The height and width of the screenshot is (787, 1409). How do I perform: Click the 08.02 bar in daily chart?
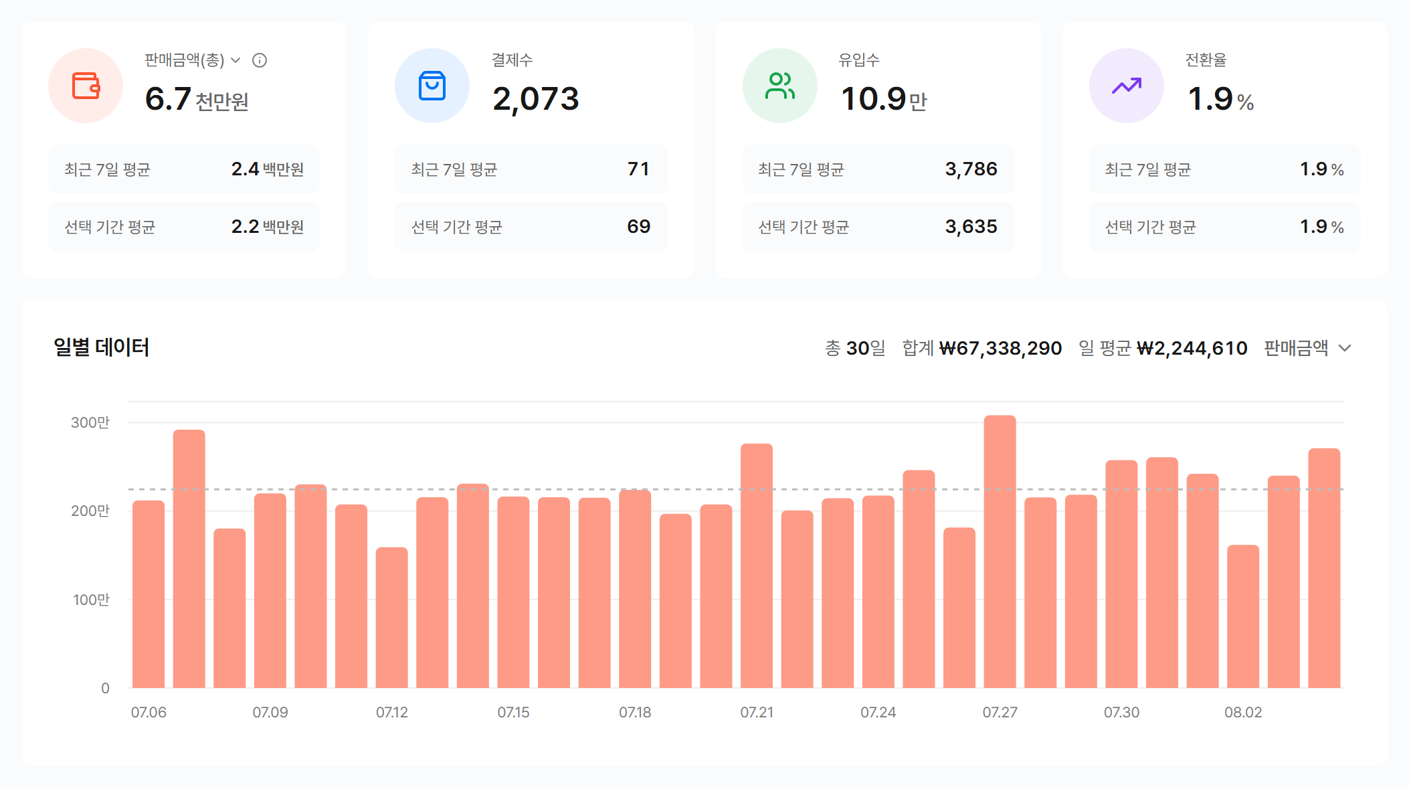[1243, 616]
